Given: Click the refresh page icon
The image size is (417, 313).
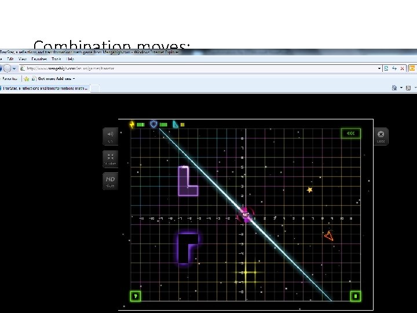Looking at the screenshot, I should tap(394, 68).
